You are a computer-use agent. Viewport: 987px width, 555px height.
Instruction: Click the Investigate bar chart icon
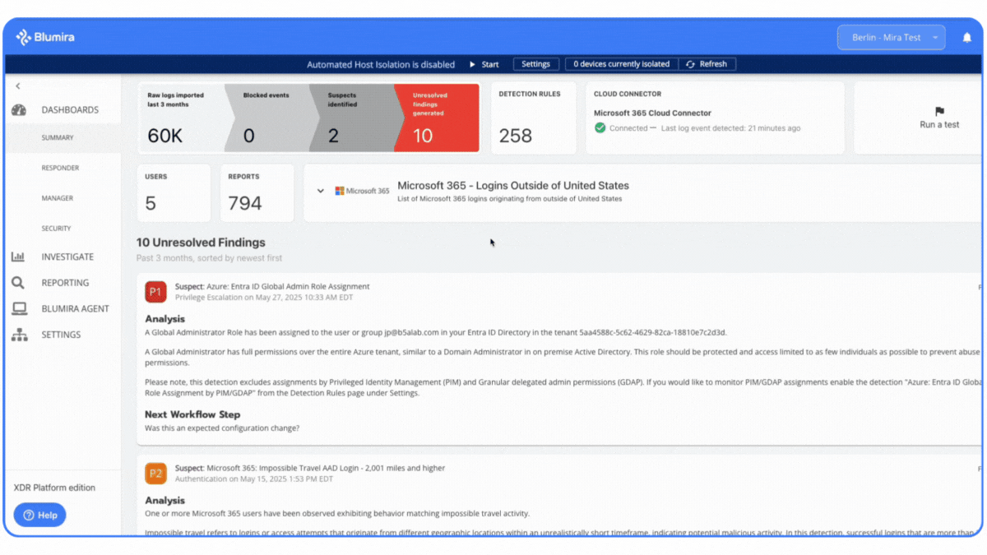click(18, 257)
